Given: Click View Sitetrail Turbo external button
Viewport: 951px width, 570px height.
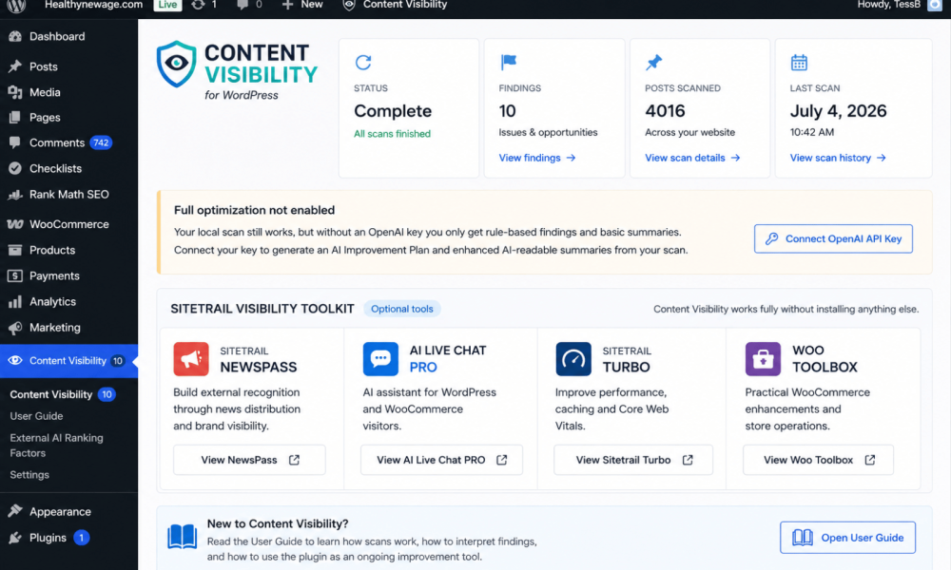Looking at the screenshot, I should 633,460.
